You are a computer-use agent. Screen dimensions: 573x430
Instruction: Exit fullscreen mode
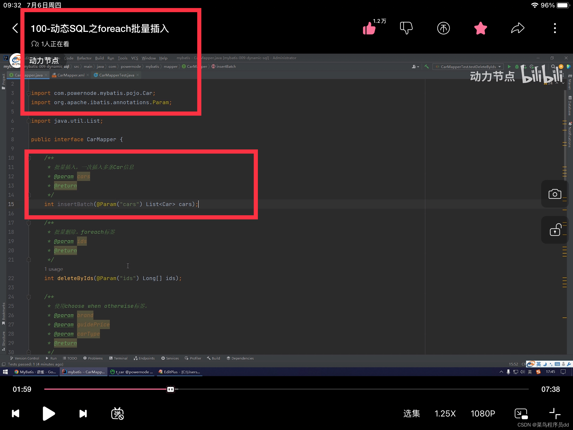(x=554, y=413)
